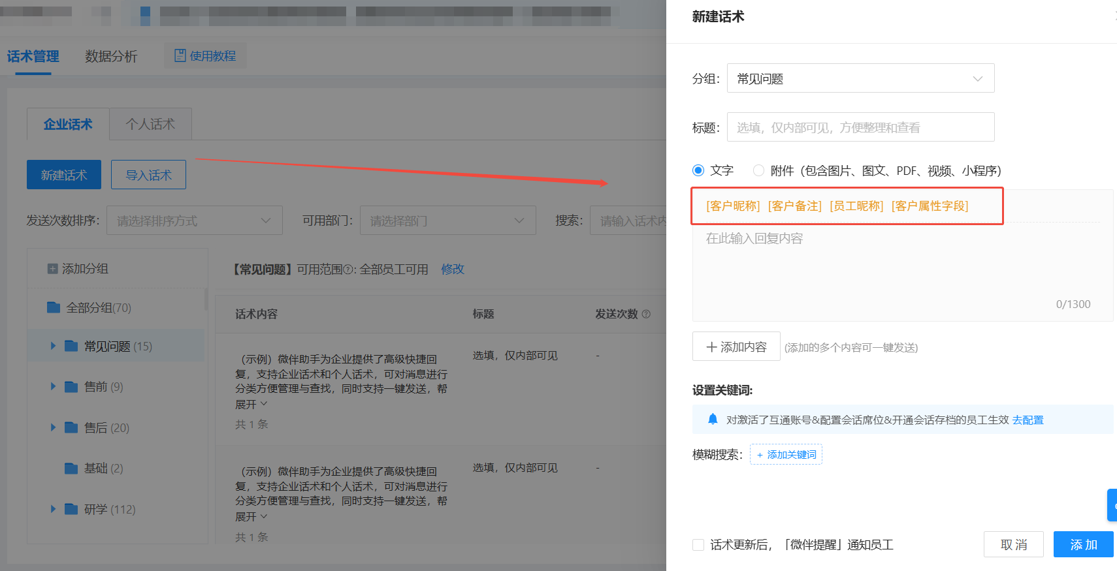Click the 使用教程 book icon
Image resolution: width=1117 pixels, height=571 pixels.
click(x=180, y=56)
